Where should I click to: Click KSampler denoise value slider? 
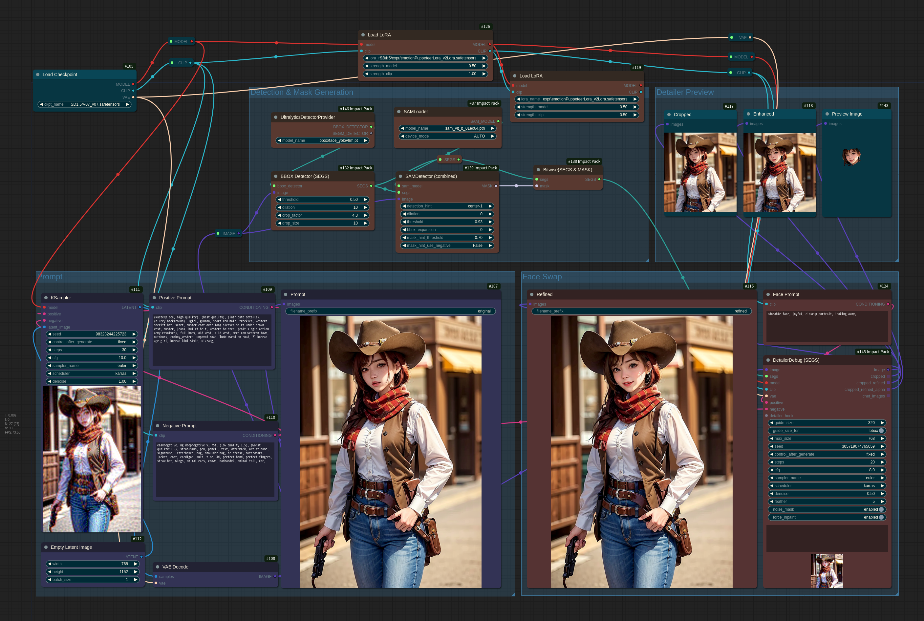[92, 381]
